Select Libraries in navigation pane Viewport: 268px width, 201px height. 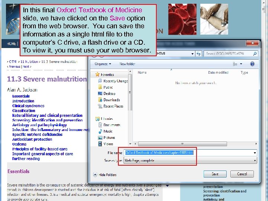pos(104,119)
